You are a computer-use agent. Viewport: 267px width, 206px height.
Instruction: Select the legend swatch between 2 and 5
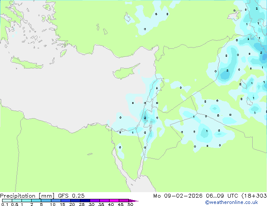pyautogui.click(x=36, y=201)
